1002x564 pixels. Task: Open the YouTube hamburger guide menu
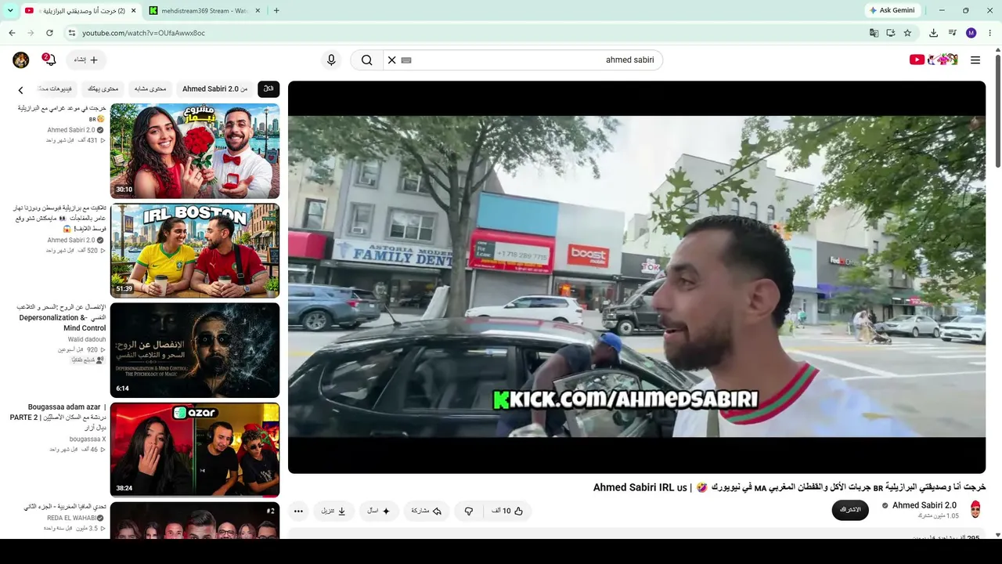tap(975, 60)
